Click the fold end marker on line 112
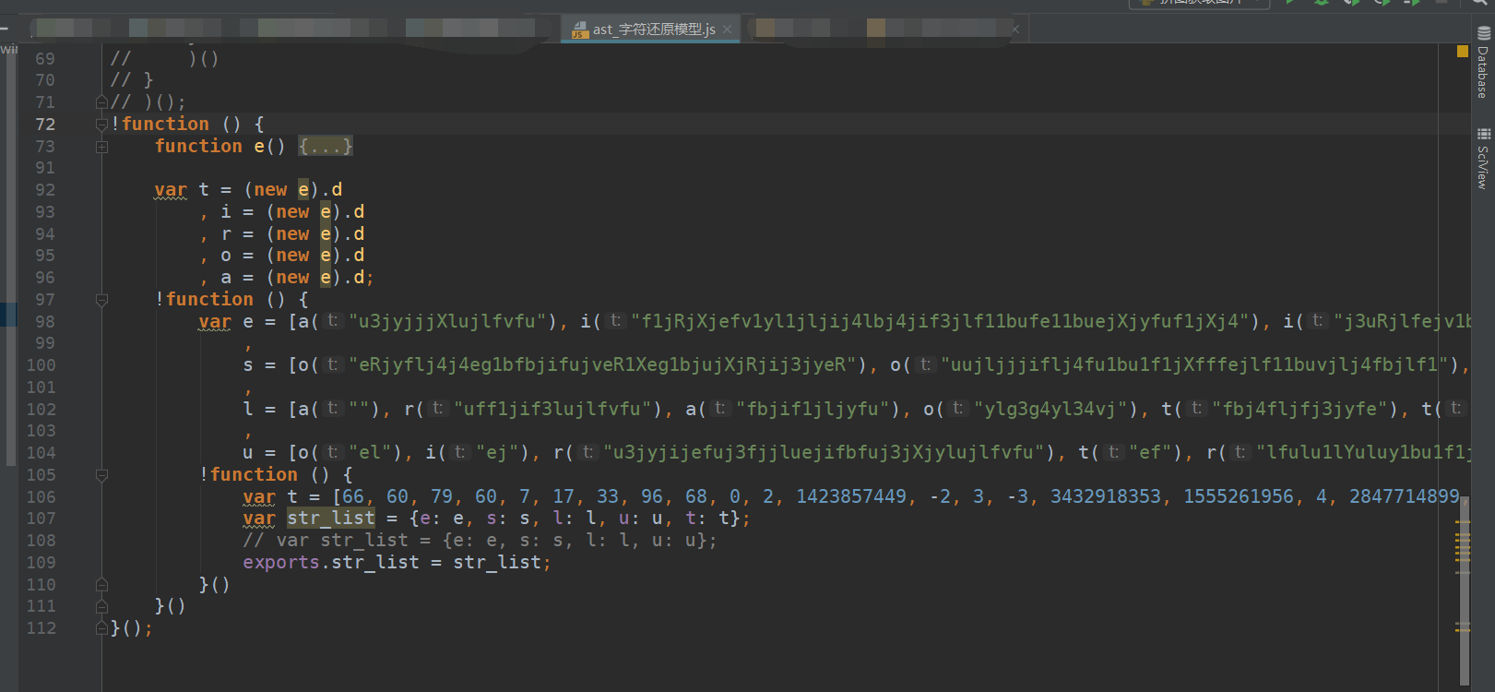The height and width of the screenshot is (692, 1495). click(101, 628)
